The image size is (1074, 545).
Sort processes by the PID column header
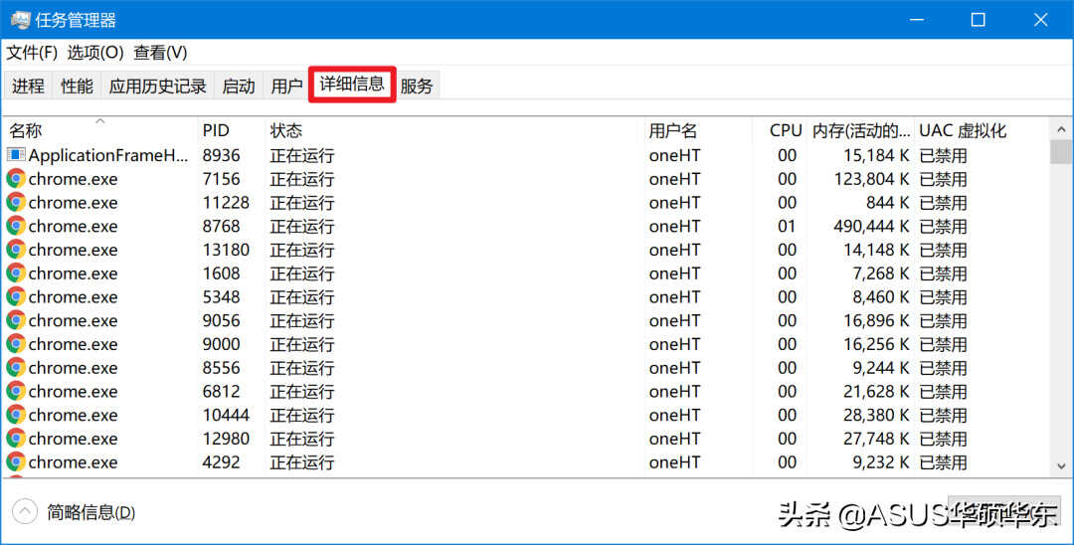[232, 130]
